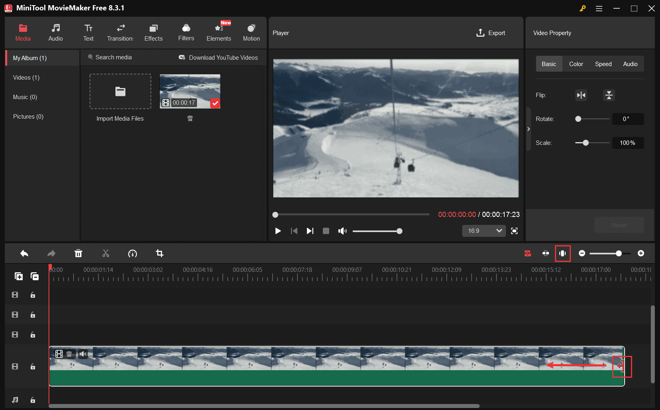The height and width of the screenshot is (410, 660).
Task: Click the Zoom to fit timeline icon
Action: 563,253
